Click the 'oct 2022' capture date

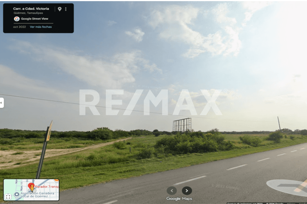(x=19, y=27)
